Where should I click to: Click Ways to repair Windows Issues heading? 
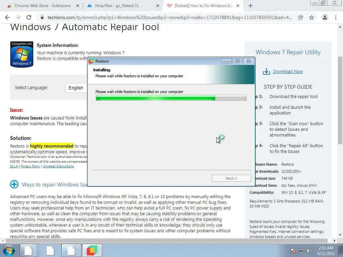[55, 185]
